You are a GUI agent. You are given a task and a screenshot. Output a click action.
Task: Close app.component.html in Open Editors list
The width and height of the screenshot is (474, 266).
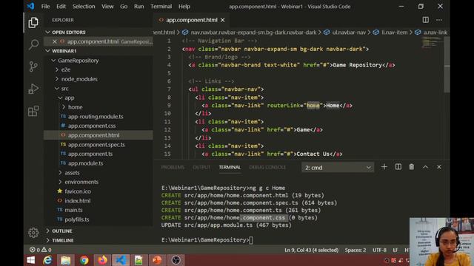pos(55,41)
